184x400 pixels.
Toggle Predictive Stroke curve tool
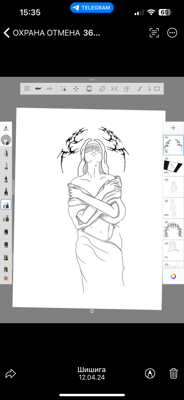[x=140, y=89]
